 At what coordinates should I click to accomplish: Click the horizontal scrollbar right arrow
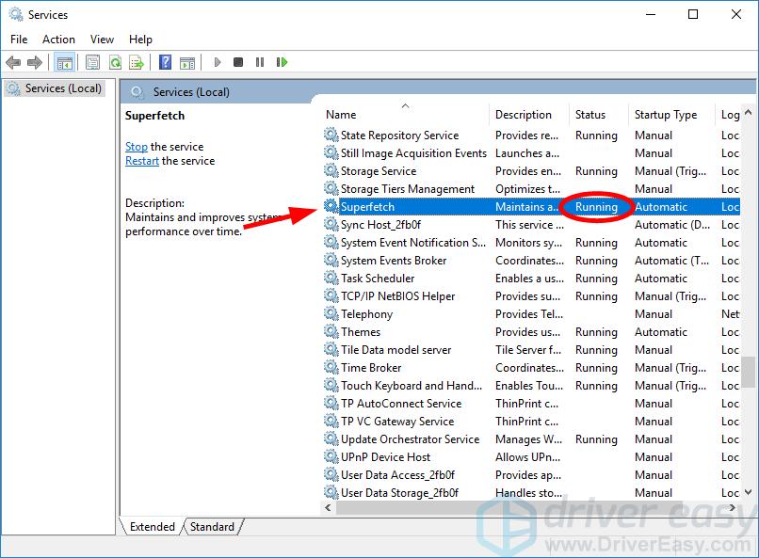coord(732,507)
